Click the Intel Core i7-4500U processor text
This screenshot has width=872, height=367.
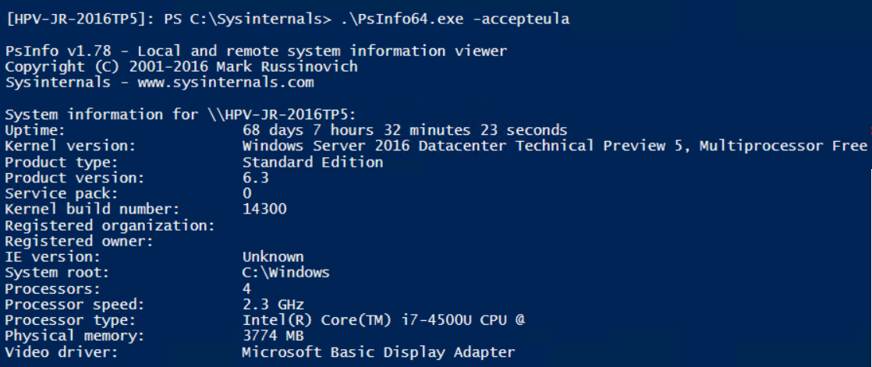(388, 320)
